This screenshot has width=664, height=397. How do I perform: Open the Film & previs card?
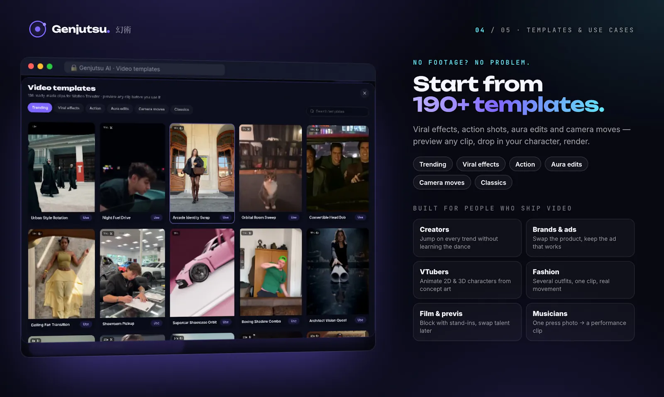point(467,322)
